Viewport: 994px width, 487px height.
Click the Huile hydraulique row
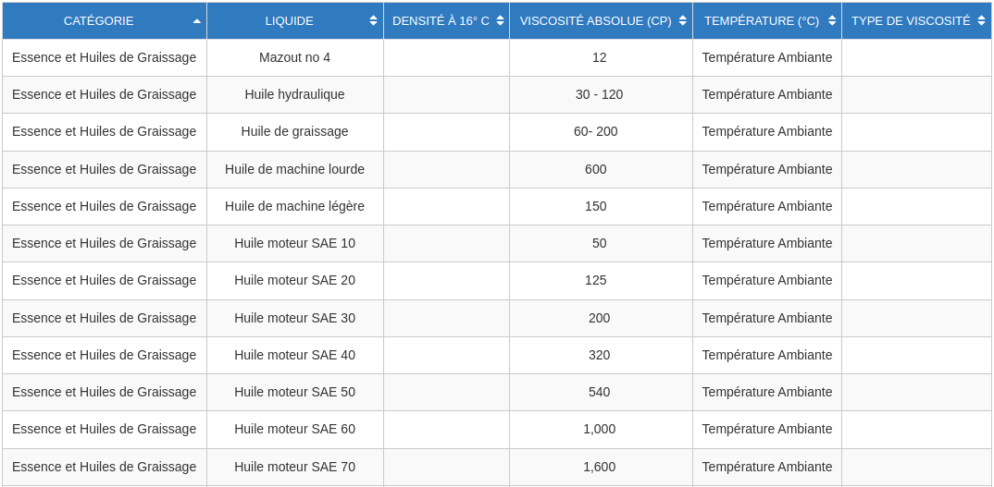(x=497, y=94)
